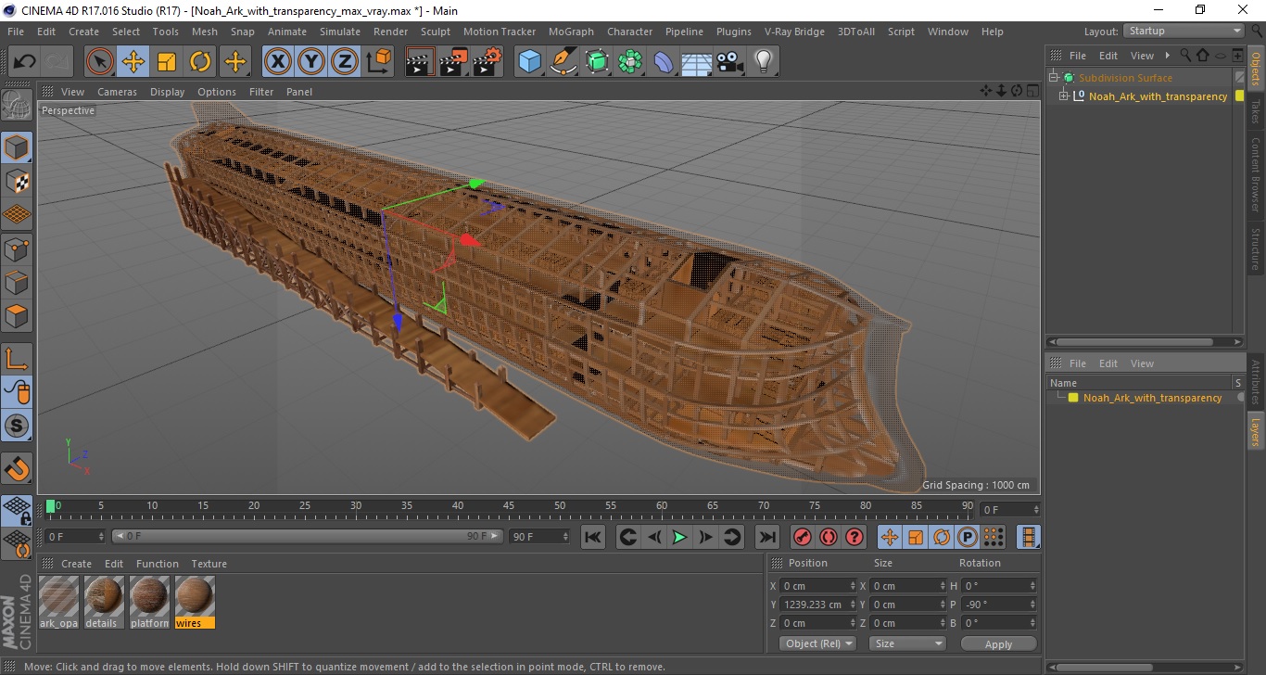Switch to Points mode
Viewport: 1266px width, 675px height.
click(17, 248)
